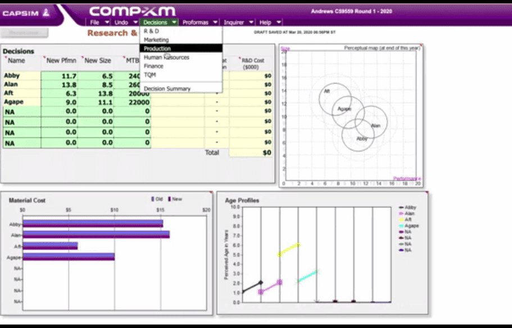Screen dimensions: 512x328
Task: Click the Name column header
Action: point(16,61)
